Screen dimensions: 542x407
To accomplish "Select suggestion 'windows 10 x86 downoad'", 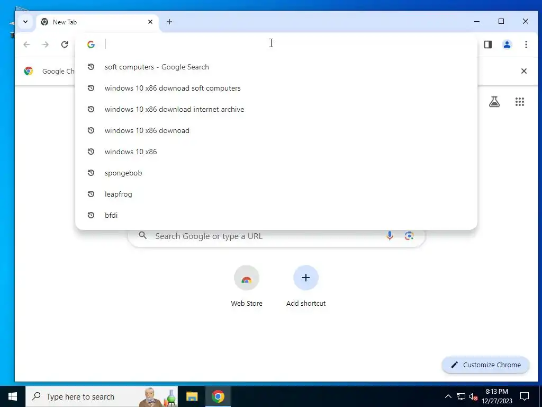I will pos(276,130).
